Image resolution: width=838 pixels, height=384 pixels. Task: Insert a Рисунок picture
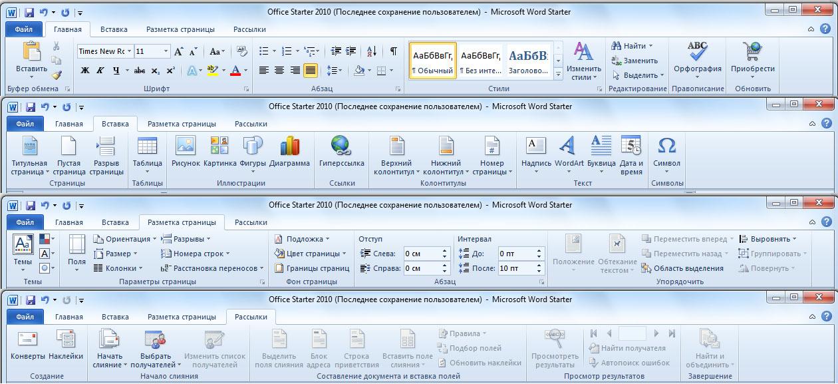tap(186, 146)
